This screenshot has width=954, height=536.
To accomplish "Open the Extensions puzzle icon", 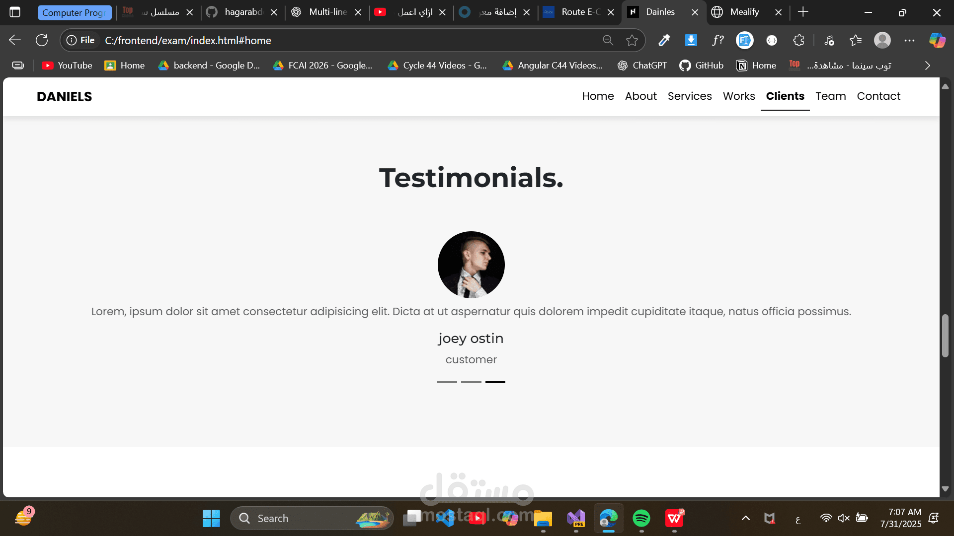I will pos(798,40).
